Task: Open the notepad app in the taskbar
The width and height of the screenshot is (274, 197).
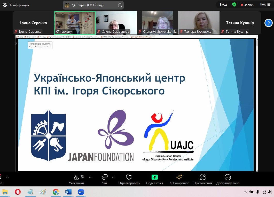Action: click(30, 192)
